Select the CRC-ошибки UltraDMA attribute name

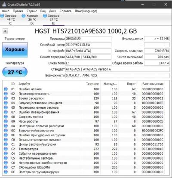(x=34, y=167)
